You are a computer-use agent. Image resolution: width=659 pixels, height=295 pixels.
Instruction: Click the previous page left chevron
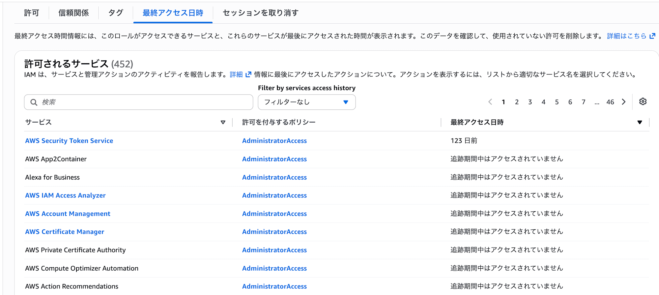tap(490, 102)
